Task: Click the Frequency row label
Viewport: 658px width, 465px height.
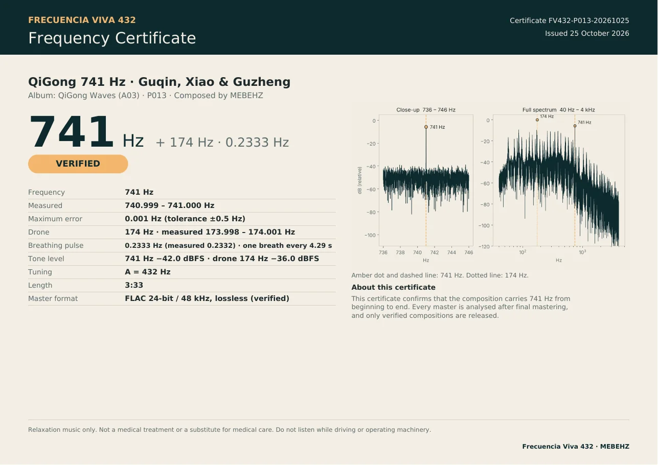Action: [47, 192]
